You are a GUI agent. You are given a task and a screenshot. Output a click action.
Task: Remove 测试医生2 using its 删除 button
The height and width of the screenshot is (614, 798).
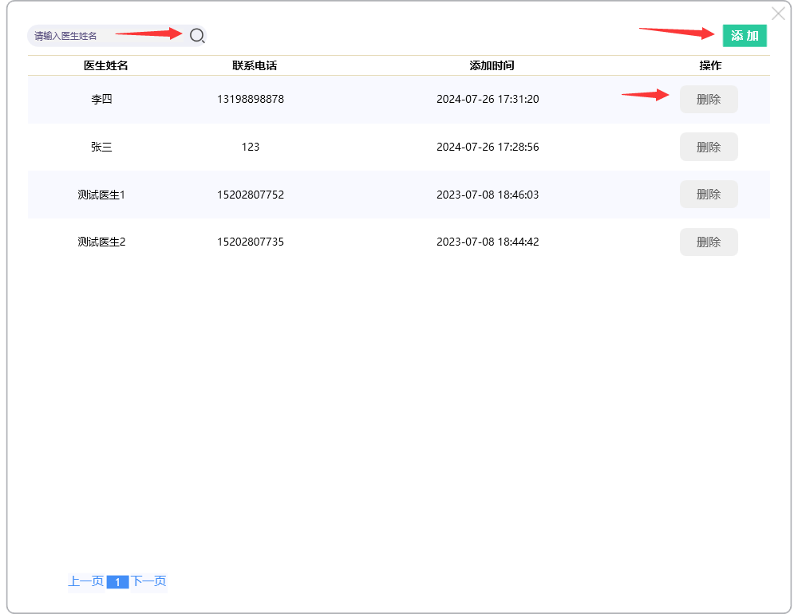tap(709, 242)
